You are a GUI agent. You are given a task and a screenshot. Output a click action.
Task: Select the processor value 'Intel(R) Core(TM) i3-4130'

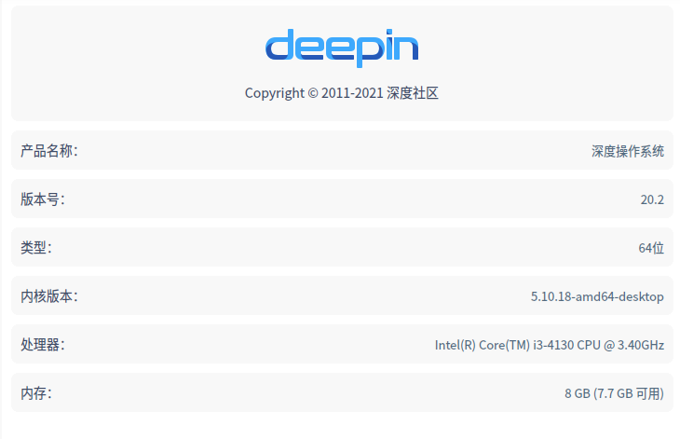pos(505,345)
